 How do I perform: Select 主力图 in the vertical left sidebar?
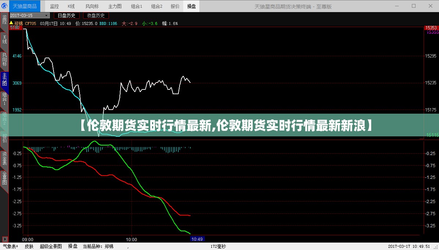pos(4,80)
